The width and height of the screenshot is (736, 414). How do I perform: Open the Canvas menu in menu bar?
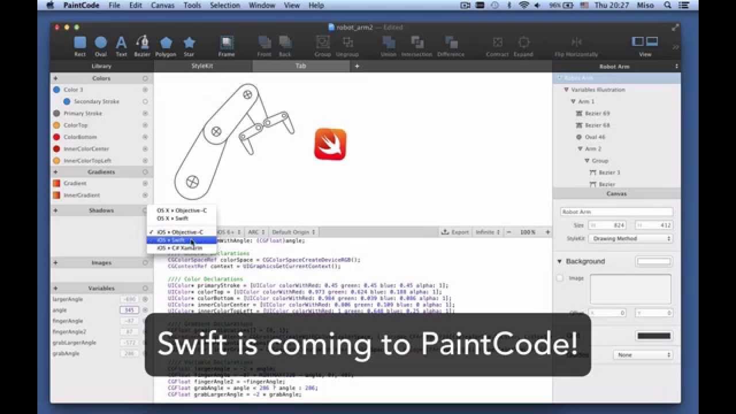163,5
